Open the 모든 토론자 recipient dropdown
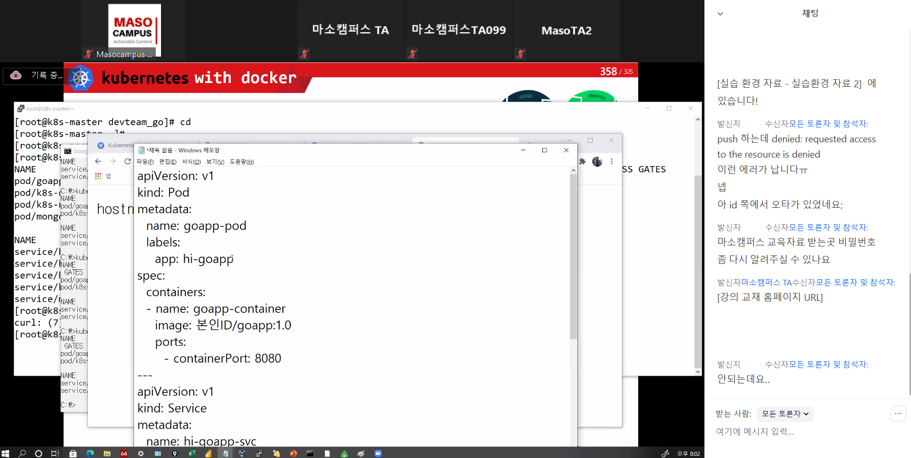The image size is (911, 458). (785, 414)
